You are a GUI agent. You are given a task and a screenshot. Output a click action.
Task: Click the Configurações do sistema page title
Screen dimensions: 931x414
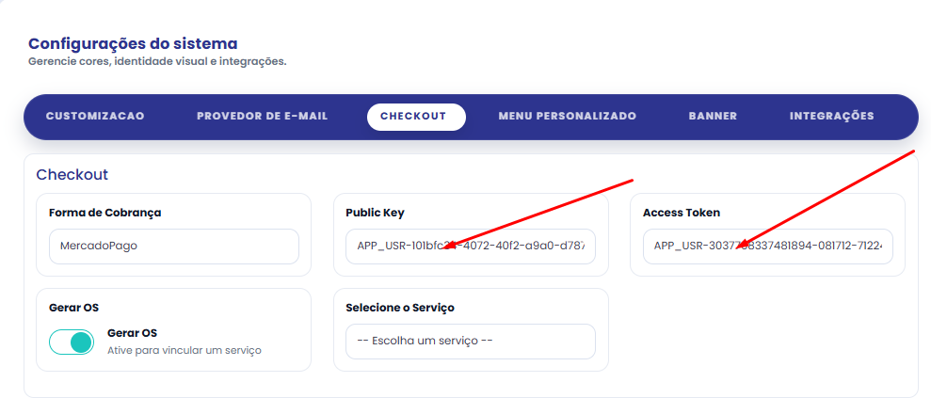(x=133, y=44)
